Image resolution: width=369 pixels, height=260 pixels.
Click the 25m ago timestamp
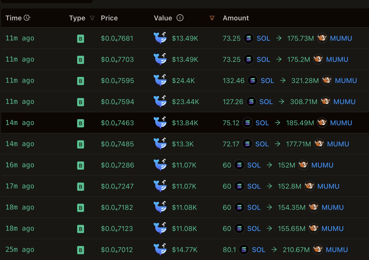20,250
